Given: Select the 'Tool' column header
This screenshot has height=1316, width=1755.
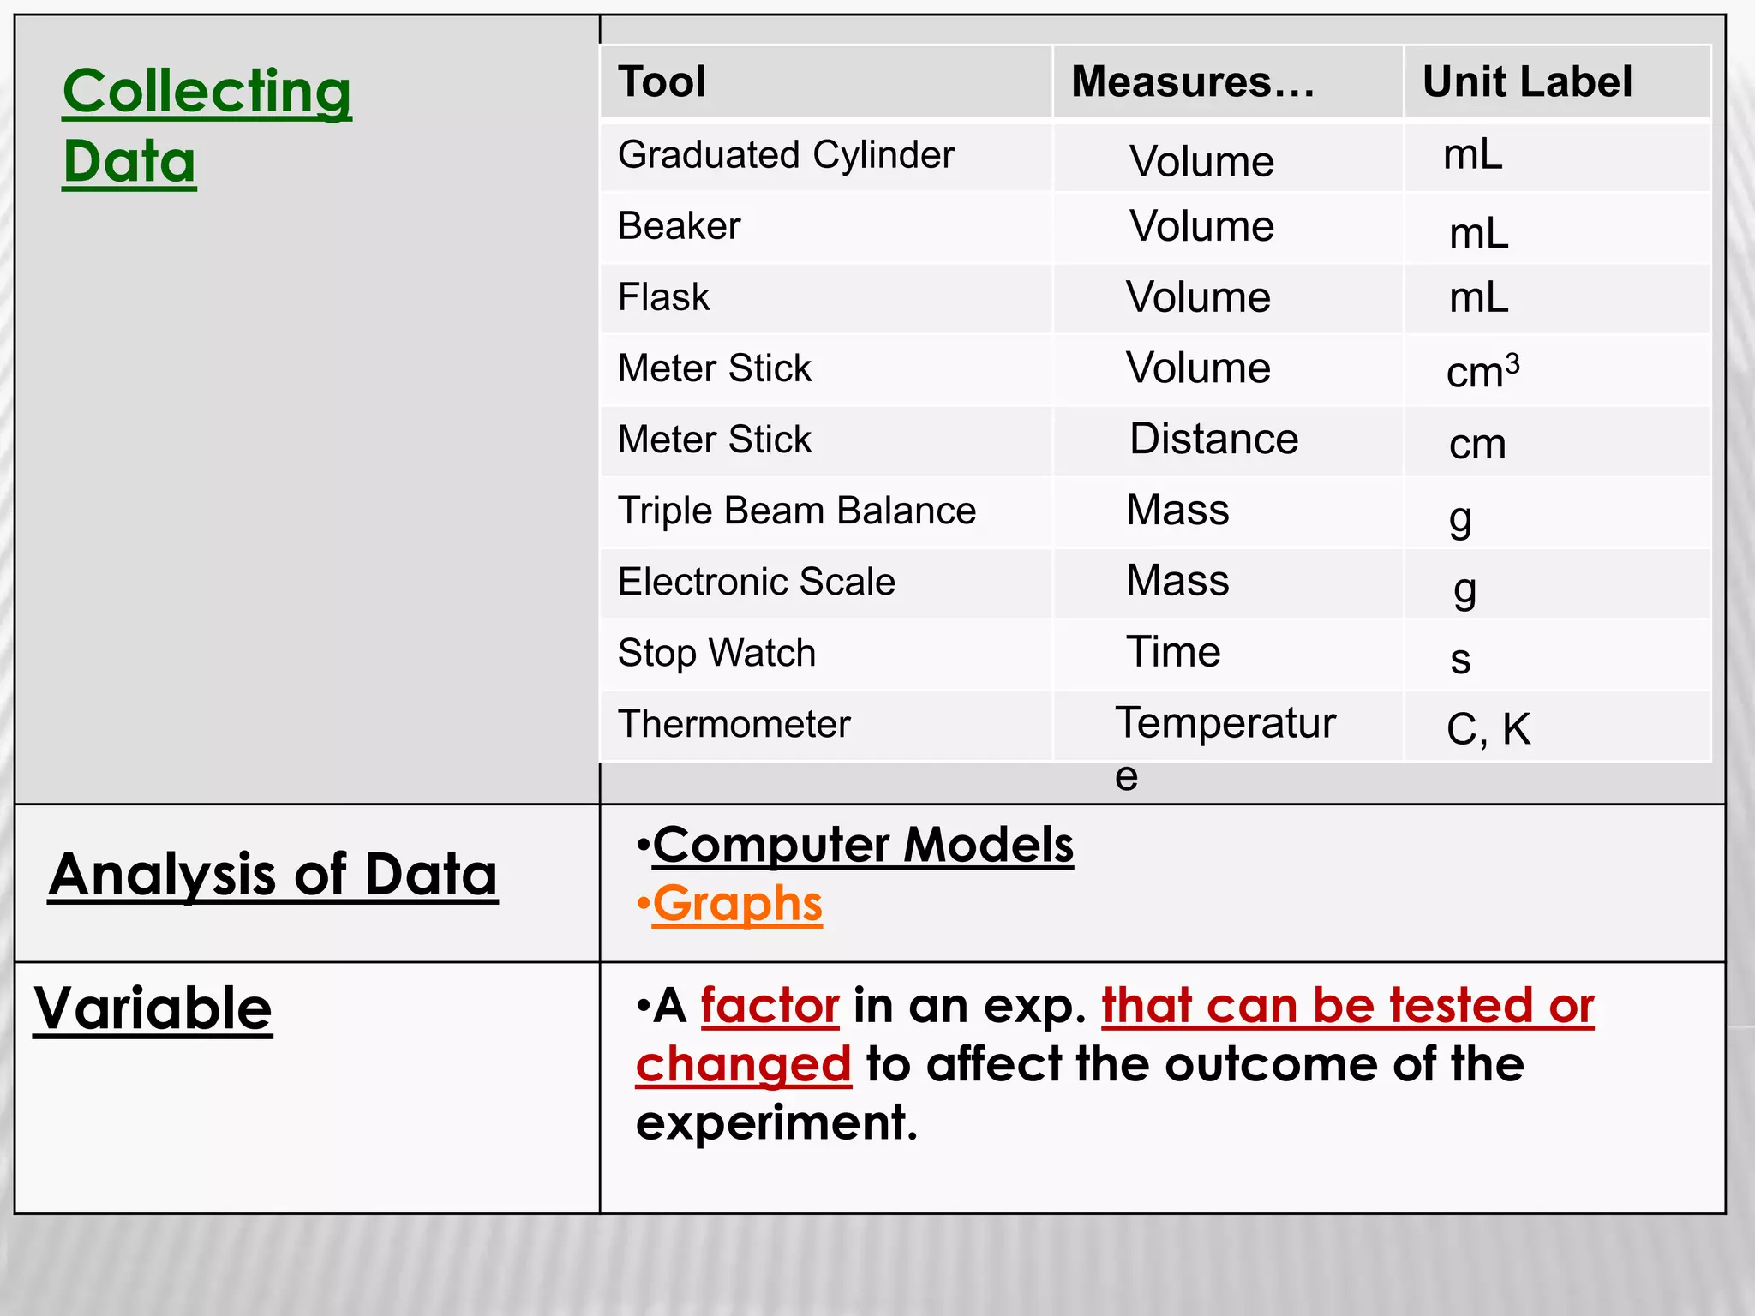Looking at the screenshot, I should pyautogui.click(x=826, y=81).
